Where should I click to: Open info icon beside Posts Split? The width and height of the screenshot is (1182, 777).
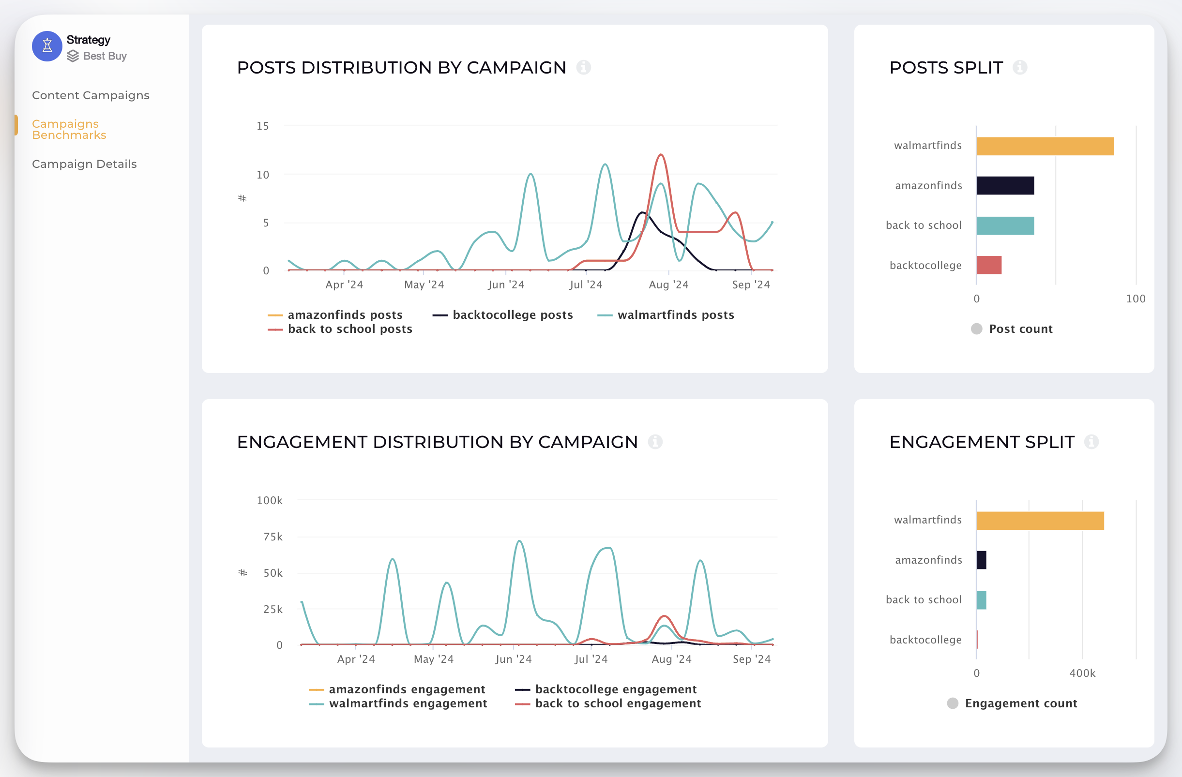(x=1019, y=67)
